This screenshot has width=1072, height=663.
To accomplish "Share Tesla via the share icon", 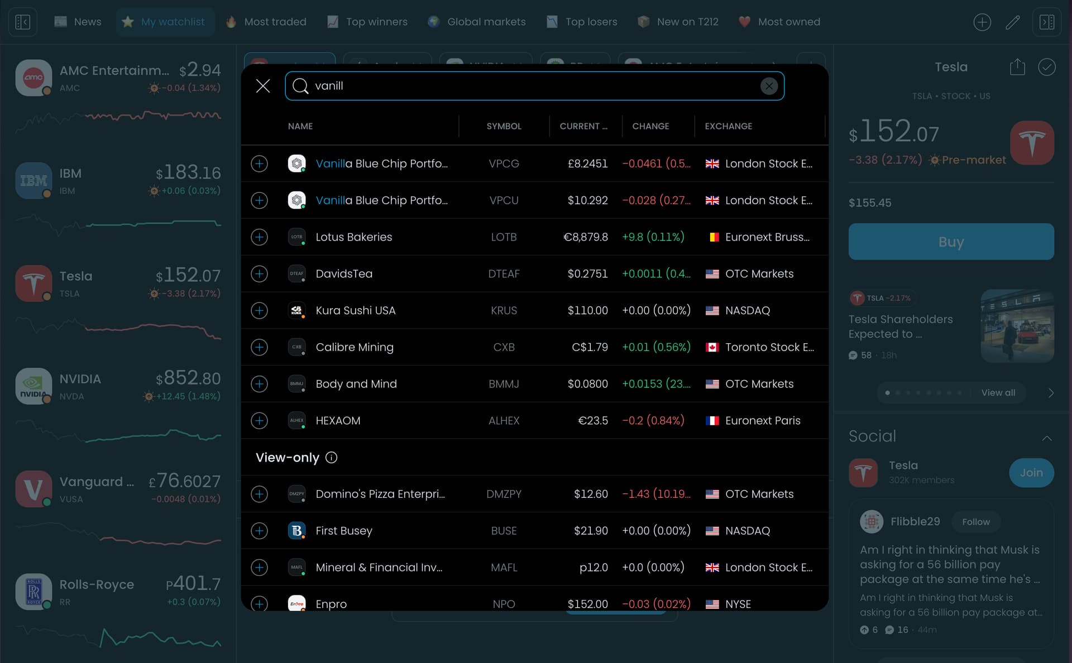I will [x=1017, y=67].
